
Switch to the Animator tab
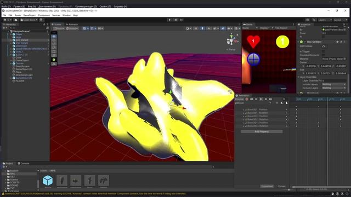pyautogui.click(x=72, y=24)
